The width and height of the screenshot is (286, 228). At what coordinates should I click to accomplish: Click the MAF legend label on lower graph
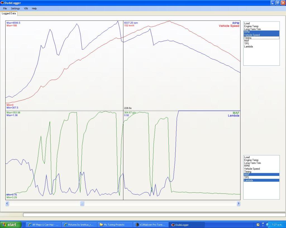pos(236,113)
